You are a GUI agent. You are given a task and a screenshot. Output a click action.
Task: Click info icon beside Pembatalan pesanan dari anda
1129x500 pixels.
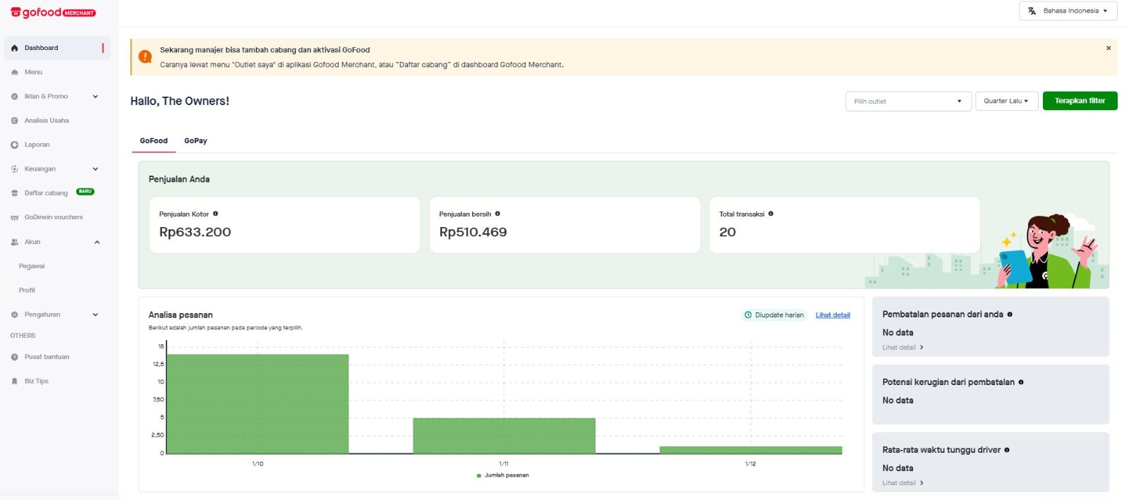1010,315
